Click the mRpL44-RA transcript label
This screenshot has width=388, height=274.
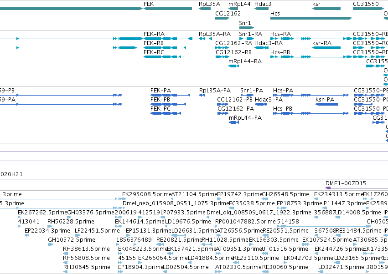(x=245, y=61)
